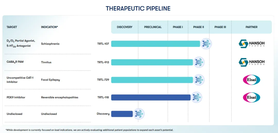Screen dimensions: 278x133
Task: Select the Phase II column header
Action: click(x=198, y=27)
